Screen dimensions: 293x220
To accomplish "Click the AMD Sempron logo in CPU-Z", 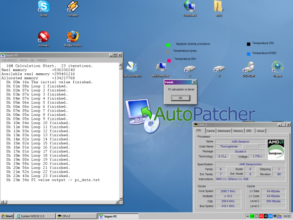I will pos(276,150).
